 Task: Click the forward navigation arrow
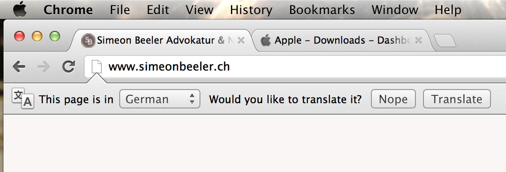[44, 67]
